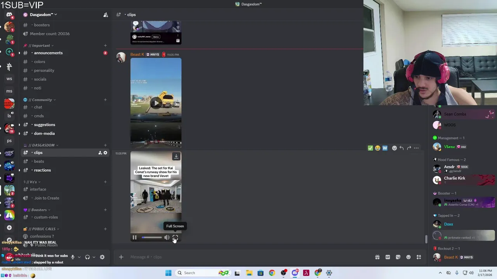Toggle the video volume speaker icon

click(167, 238)
